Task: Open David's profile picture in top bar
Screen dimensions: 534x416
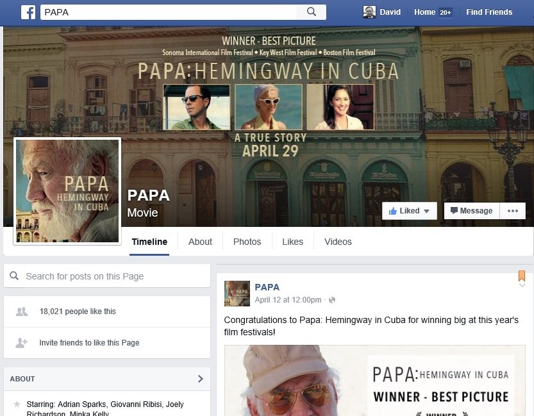Action: [369, 12]
